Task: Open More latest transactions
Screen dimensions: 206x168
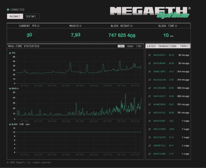Action: [x=184, y=46]
